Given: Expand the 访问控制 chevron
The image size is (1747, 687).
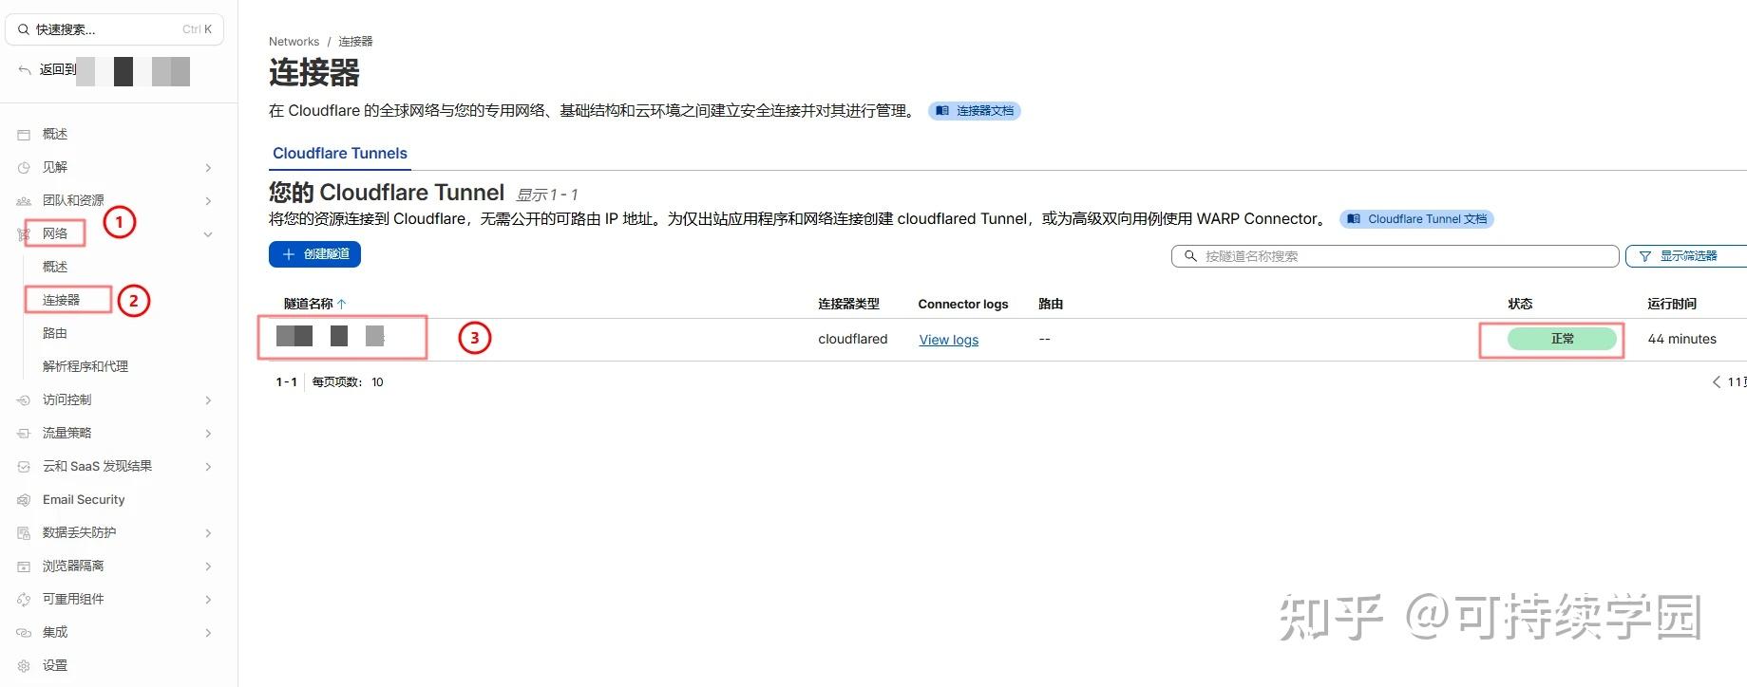Looking at the screenshot, I should pos(208,400).
